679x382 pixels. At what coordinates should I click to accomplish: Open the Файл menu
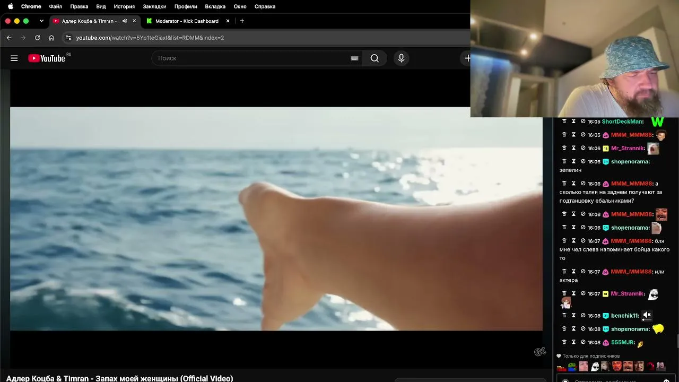[x=55, y=6]
